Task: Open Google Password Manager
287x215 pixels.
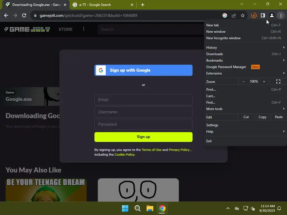Action: [x=245, y=67]
